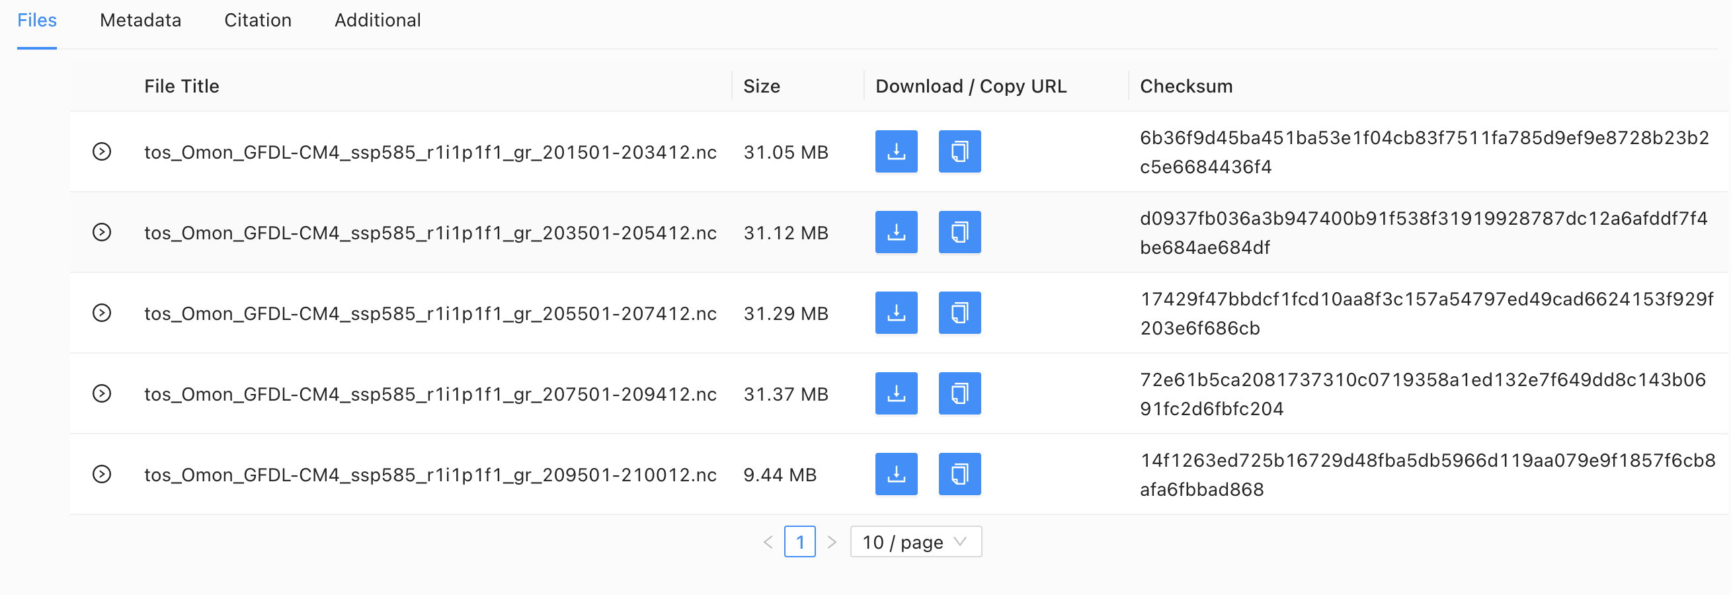Expand the 205501-207412.nc row details
1731x595 pixels.
click(101, 313)
